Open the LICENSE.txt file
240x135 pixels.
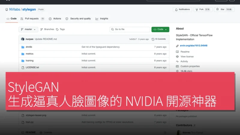click(x=32, y=67)
